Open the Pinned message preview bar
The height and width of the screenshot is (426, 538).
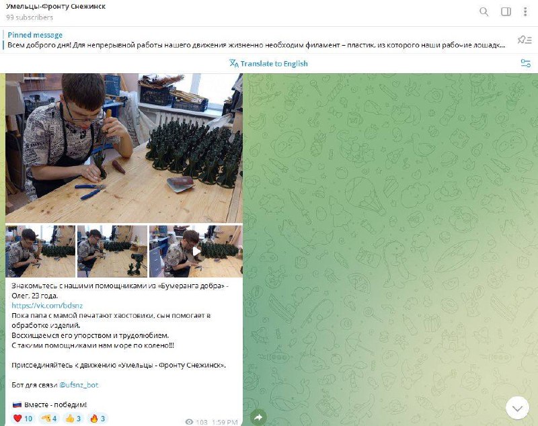(x=256, y=40)
